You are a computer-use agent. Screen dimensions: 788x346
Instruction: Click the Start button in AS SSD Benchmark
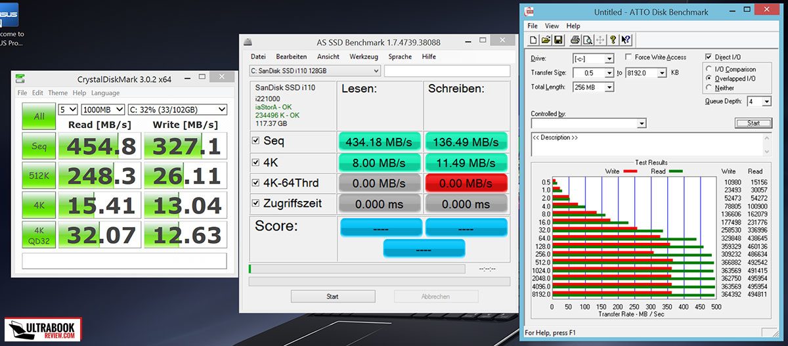332,297
